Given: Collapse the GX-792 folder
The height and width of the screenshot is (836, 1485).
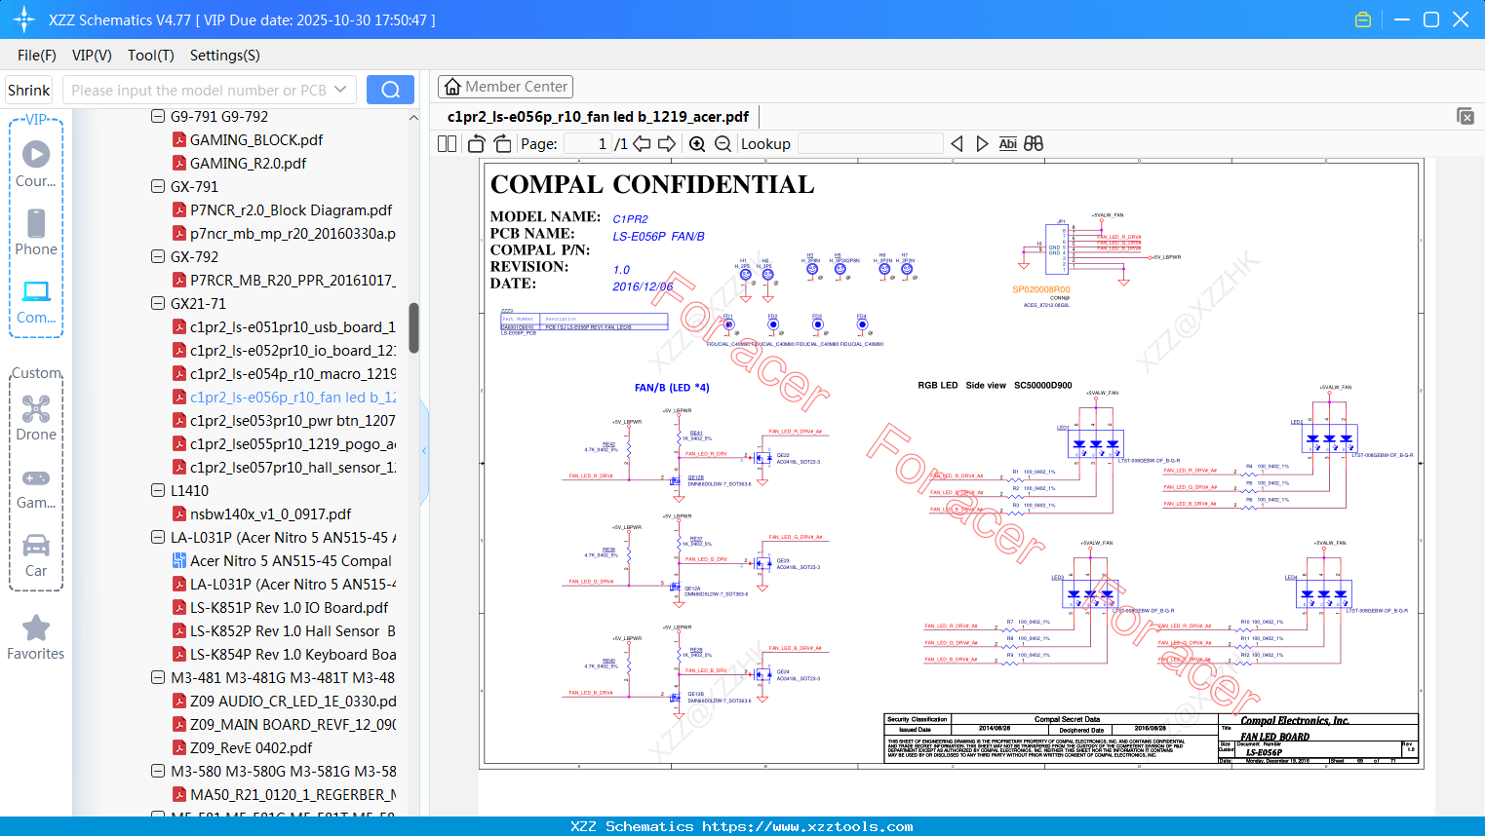Looking at the screenshot, I should 158,256.
